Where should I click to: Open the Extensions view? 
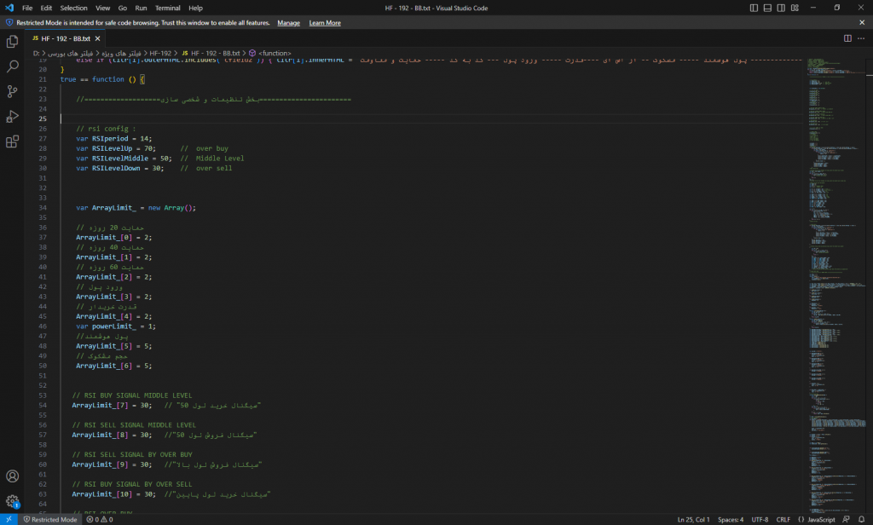pos(12,142)
